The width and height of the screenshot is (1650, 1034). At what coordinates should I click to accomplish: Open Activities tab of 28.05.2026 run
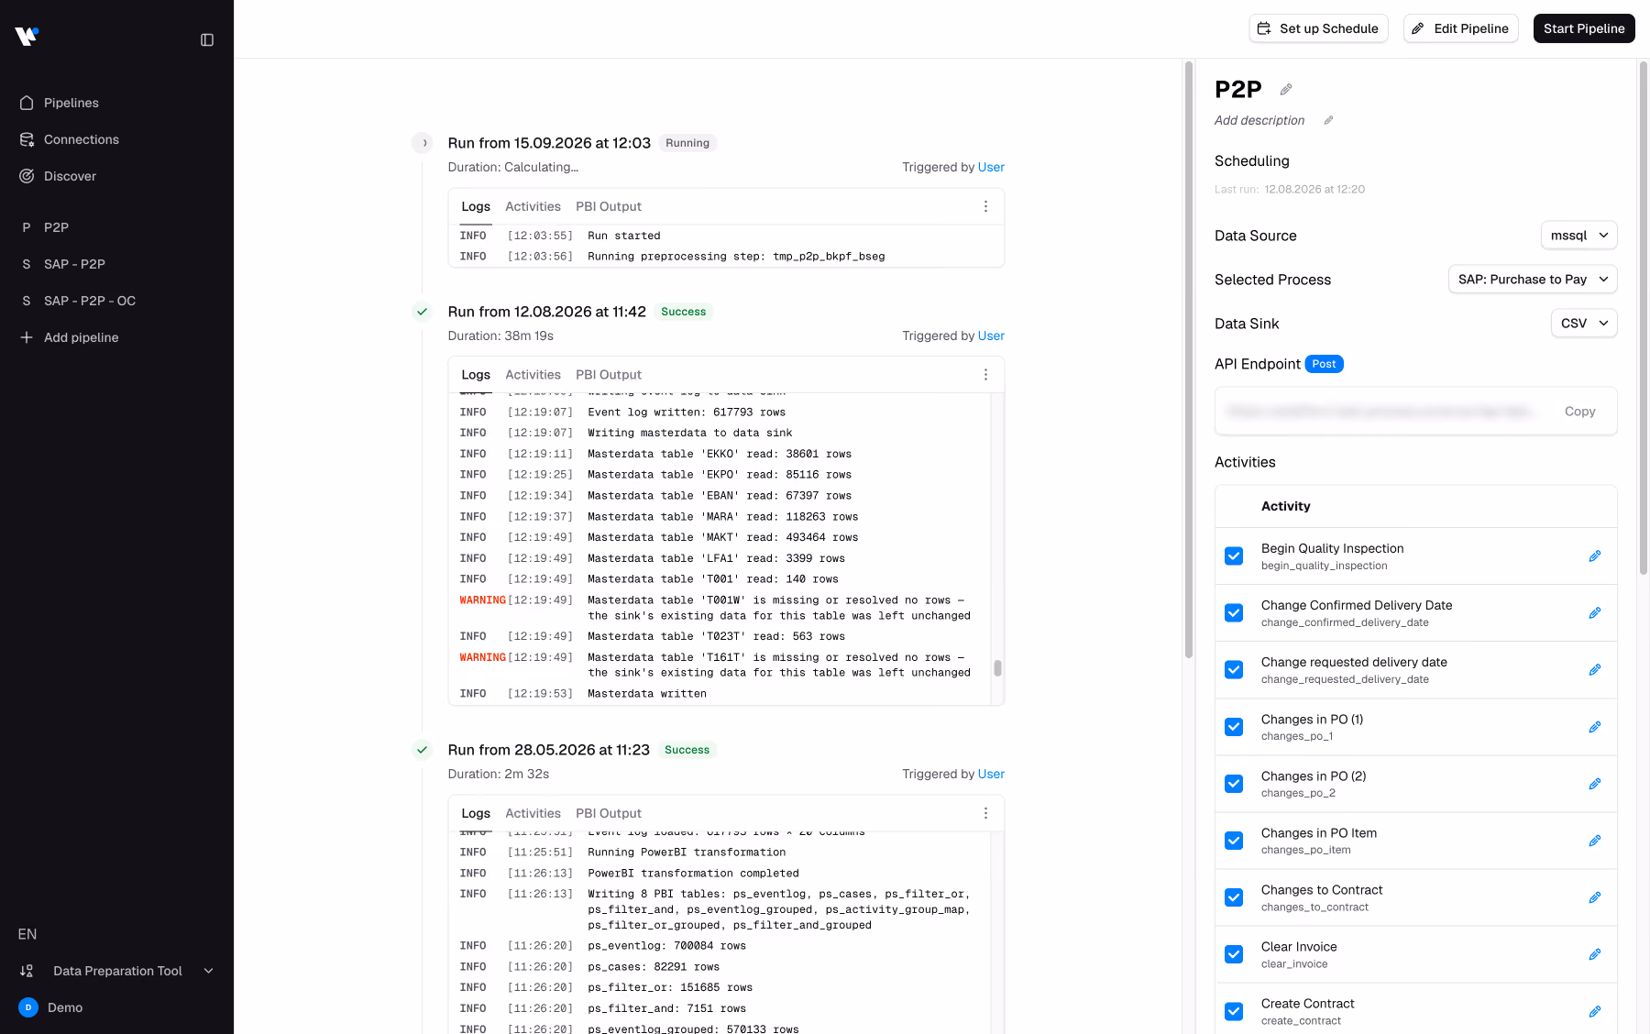coord(533,813)
